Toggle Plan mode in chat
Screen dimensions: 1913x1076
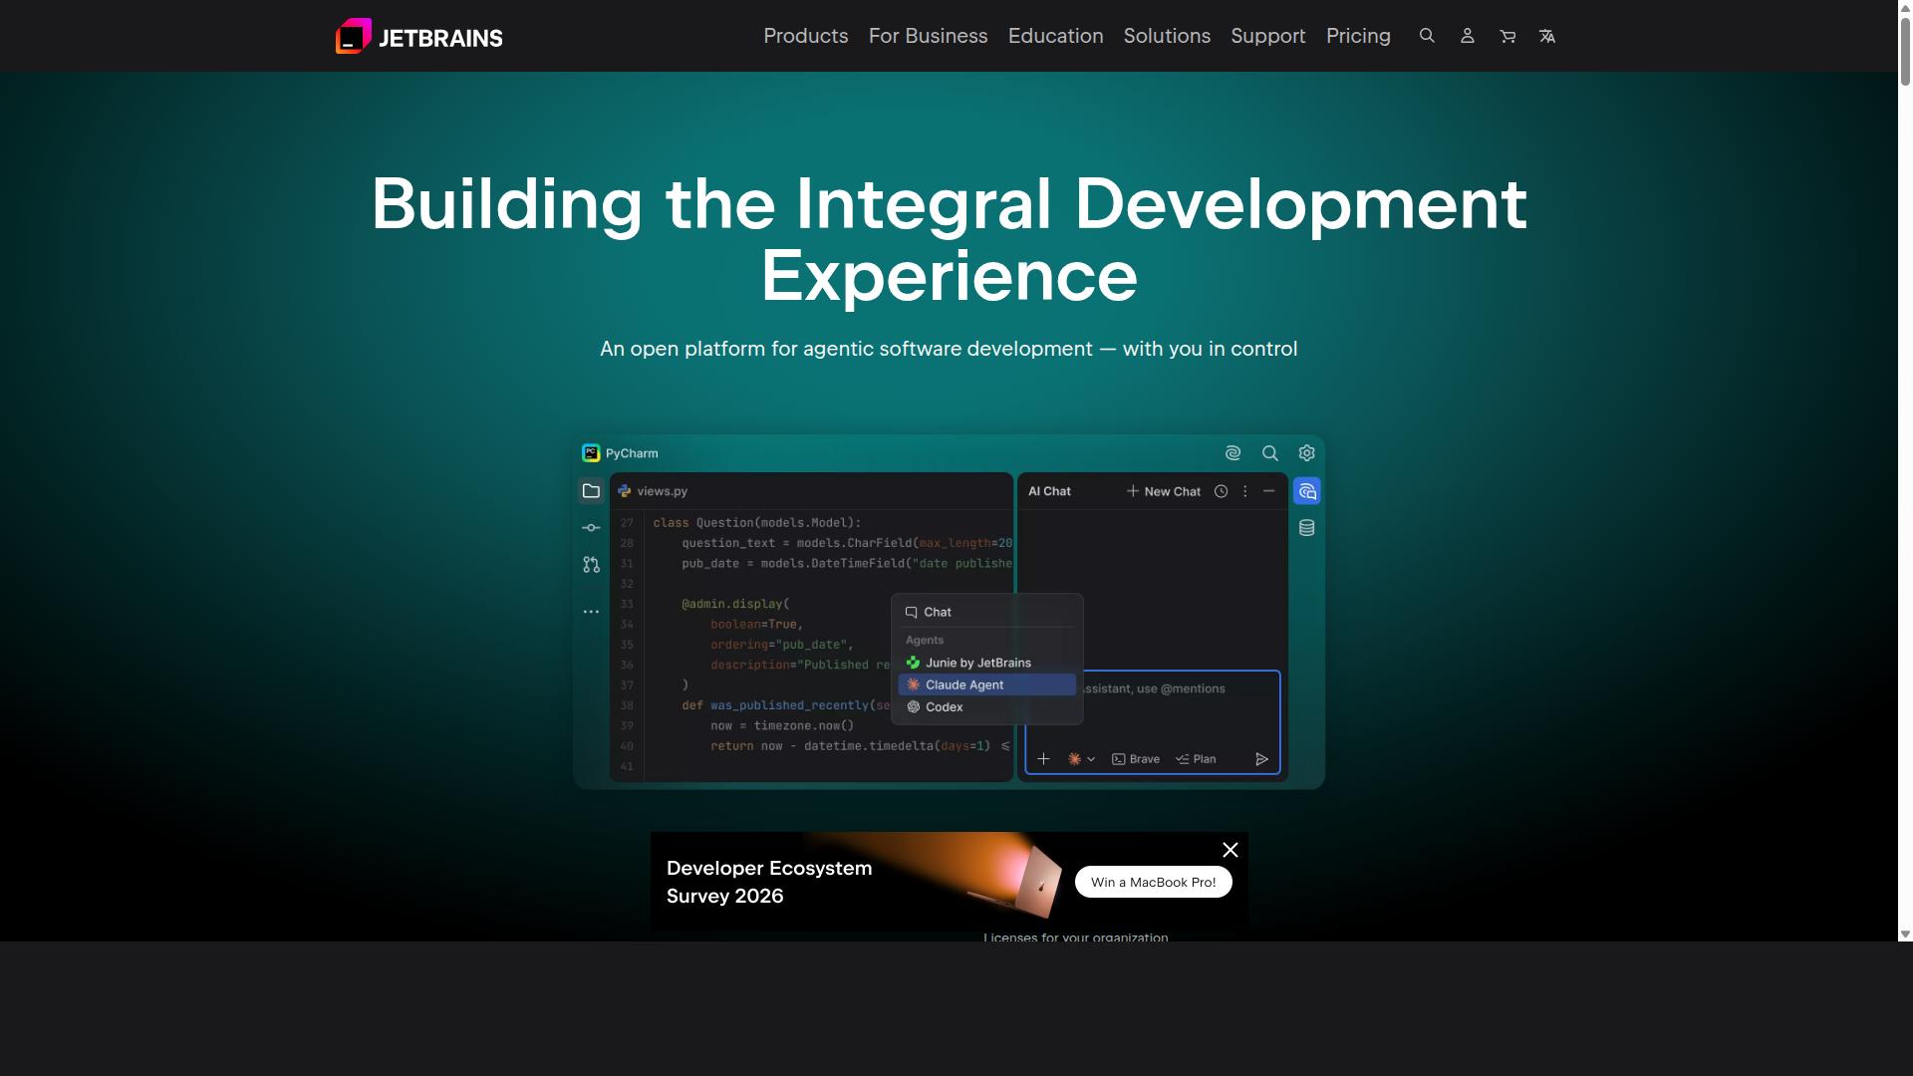[1196, 759]
